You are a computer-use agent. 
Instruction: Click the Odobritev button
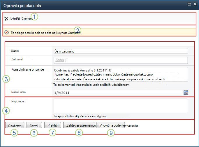pos(15,125)
